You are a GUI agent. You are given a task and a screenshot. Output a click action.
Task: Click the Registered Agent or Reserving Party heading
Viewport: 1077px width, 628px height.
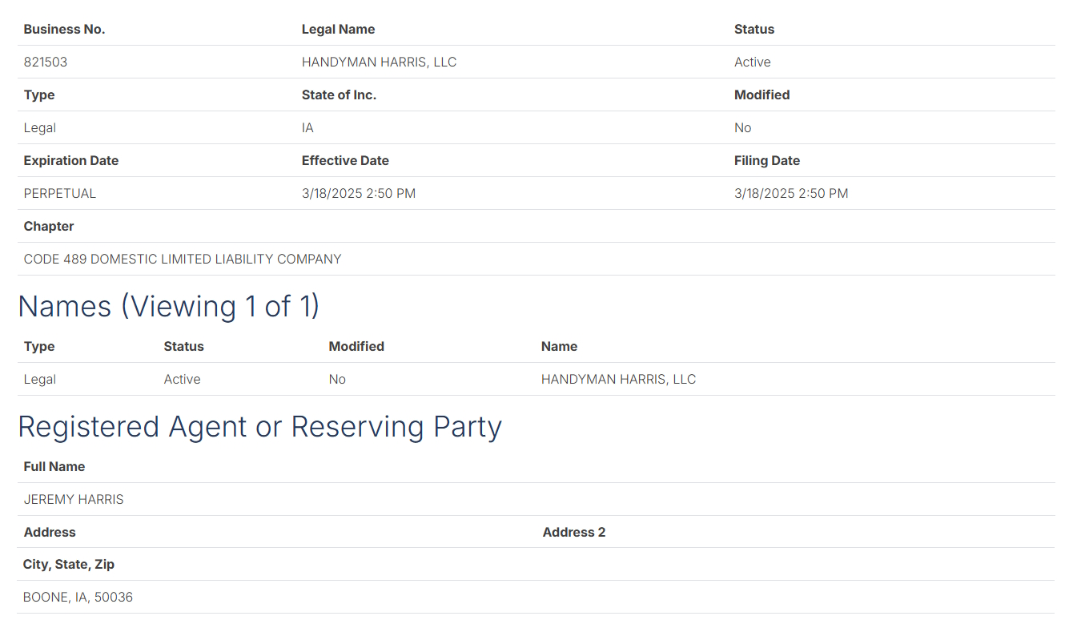259,426
